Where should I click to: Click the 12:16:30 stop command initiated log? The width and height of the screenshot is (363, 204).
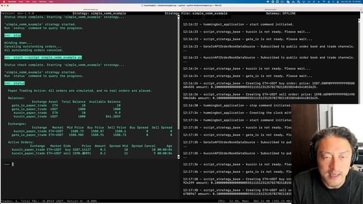[x=237, y=105]
